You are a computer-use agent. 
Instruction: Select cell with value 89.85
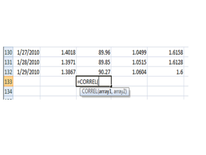tap(94, 62)
